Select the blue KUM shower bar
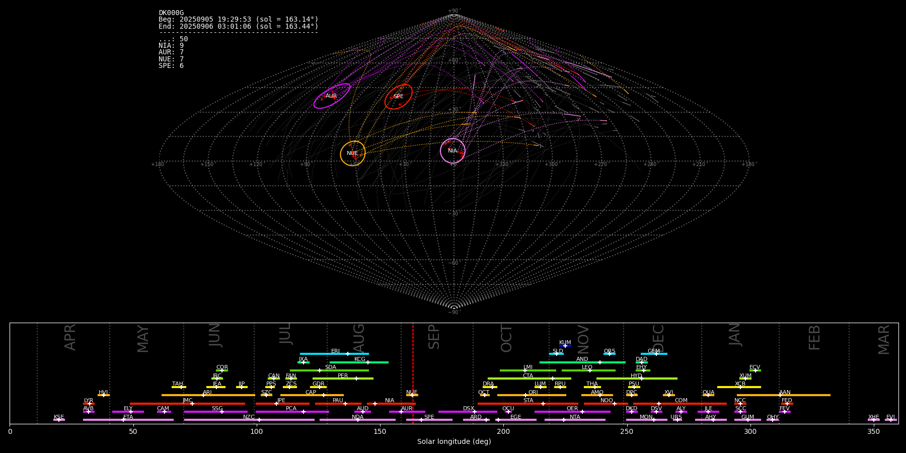The width and height of the screenshot is (906, 453). tap(565, 346)
